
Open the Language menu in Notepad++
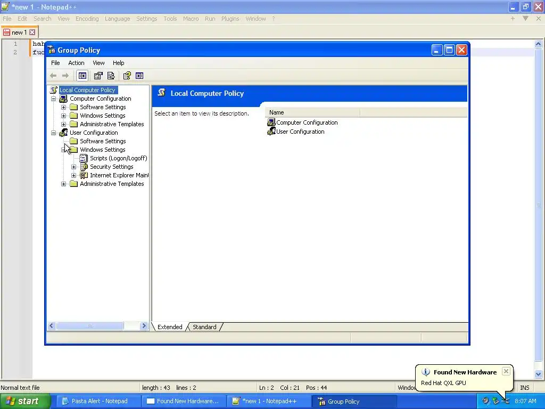(x=117, y=19)
